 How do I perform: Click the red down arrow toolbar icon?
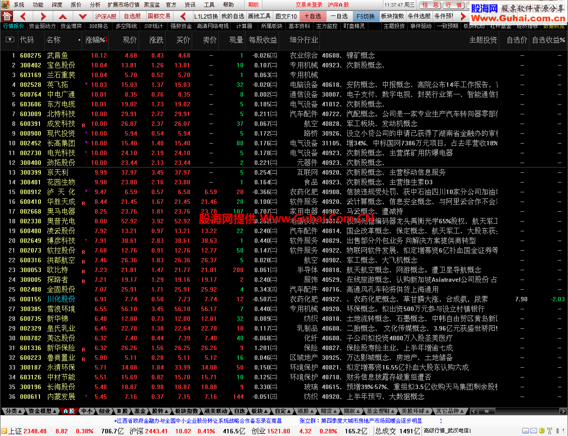tap(83, 16)
